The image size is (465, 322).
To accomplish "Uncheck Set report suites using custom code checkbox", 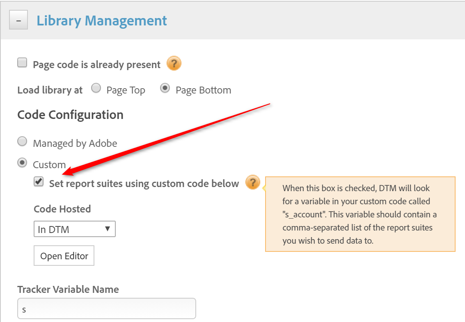I will 39,182.
